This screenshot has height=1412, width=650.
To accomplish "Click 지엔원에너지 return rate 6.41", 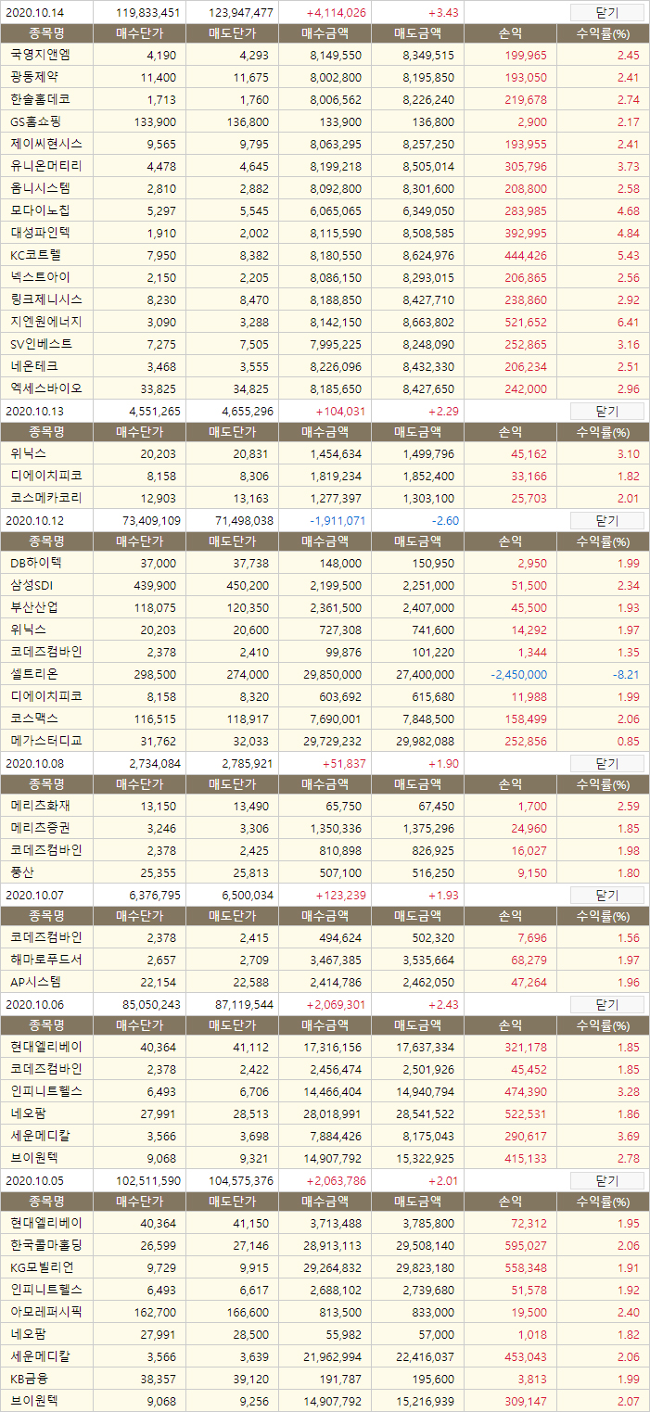I will point(628,323).
